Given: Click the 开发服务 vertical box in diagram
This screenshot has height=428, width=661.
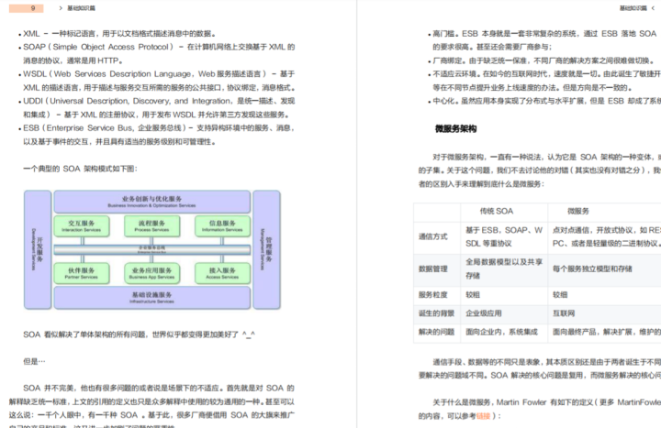Looking at the screenshot, I should (x=38, y=249).
